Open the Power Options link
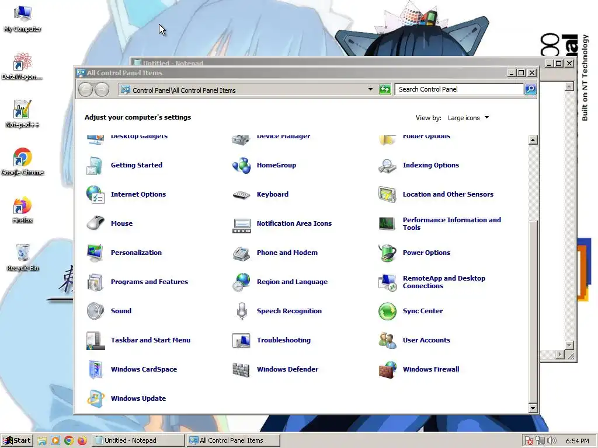This screenshot has height=448, width=598. point(426,253)
